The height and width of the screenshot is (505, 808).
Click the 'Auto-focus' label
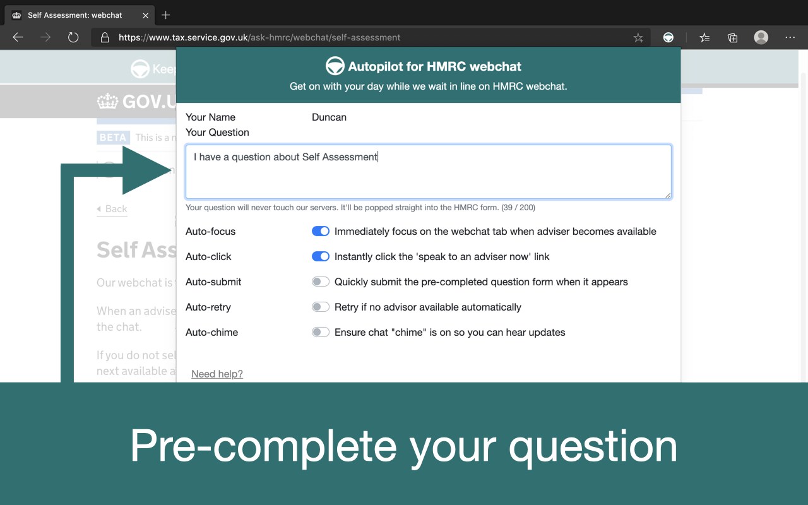coord(210,232)
